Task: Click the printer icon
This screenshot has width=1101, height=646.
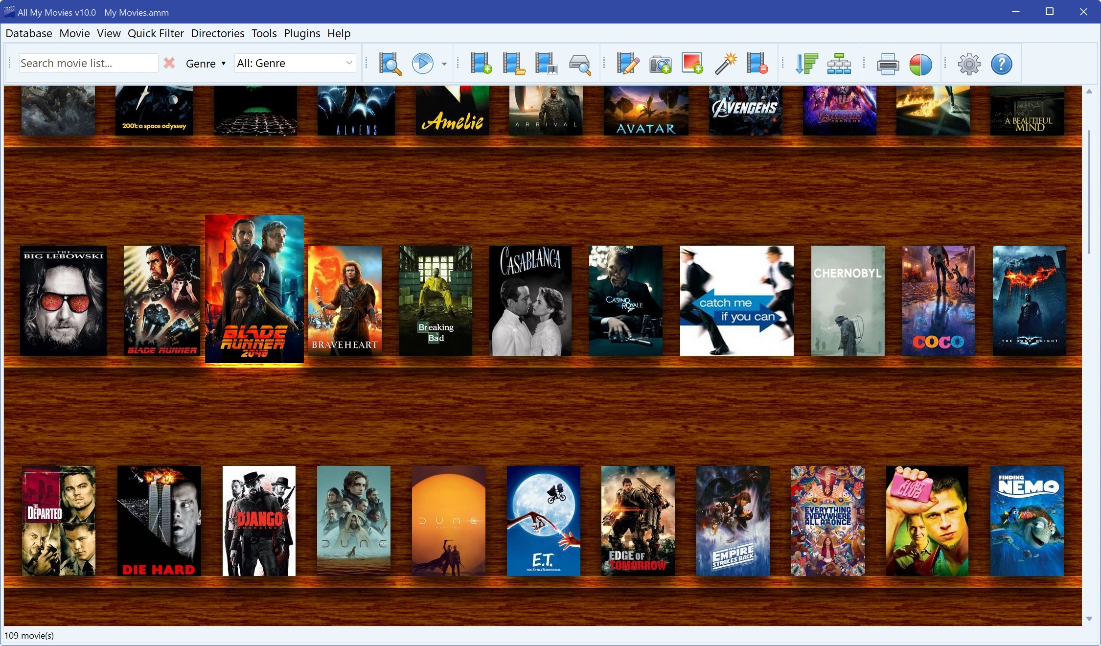Action: [888, 64]
